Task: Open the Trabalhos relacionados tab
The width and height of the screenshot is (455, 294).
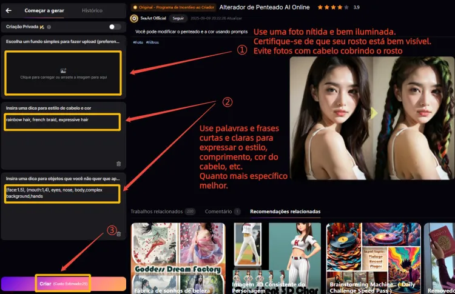Action: 157,212
